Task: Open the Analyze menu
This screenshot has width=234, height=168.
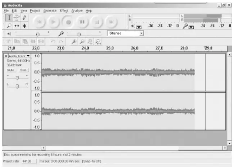Action: 77,11
